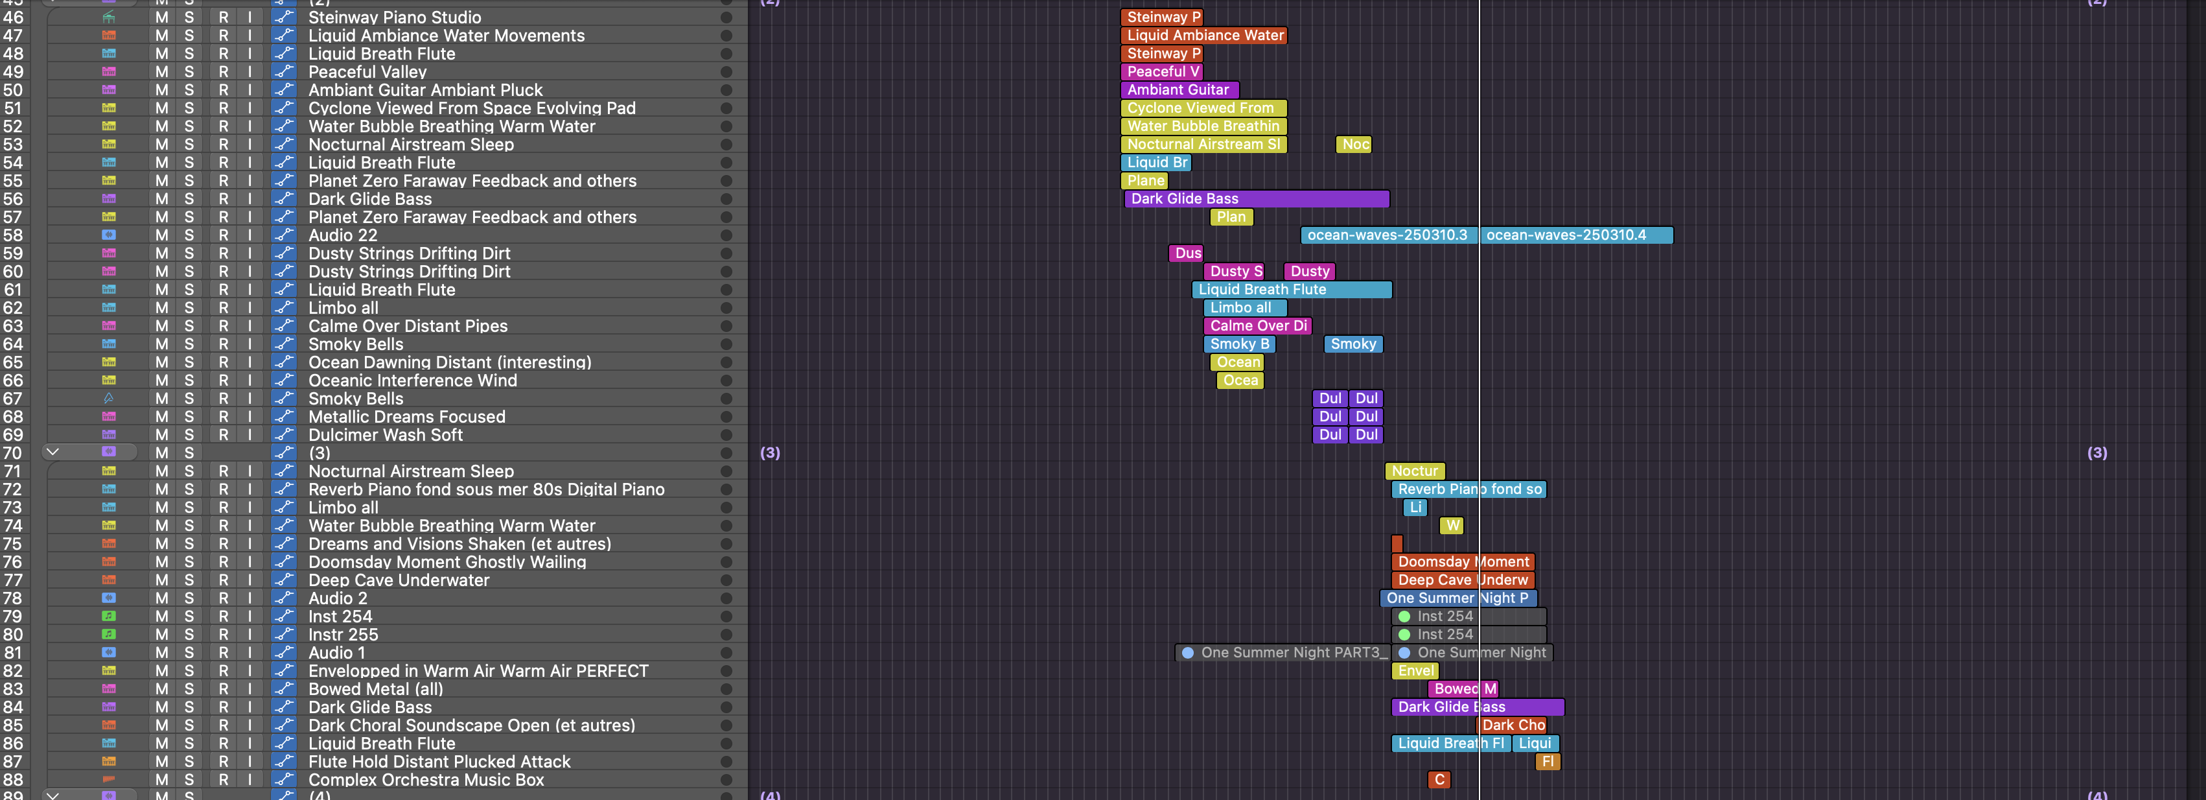2206x800 pixels.
Task: Click automation icon on Deep Cave Underwater track
Action: pyautogui.click(x=283, y=580)
